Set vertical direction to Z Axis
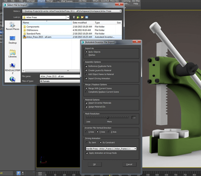Viewport: 201px width, 176px height. [x=109, y=132]
